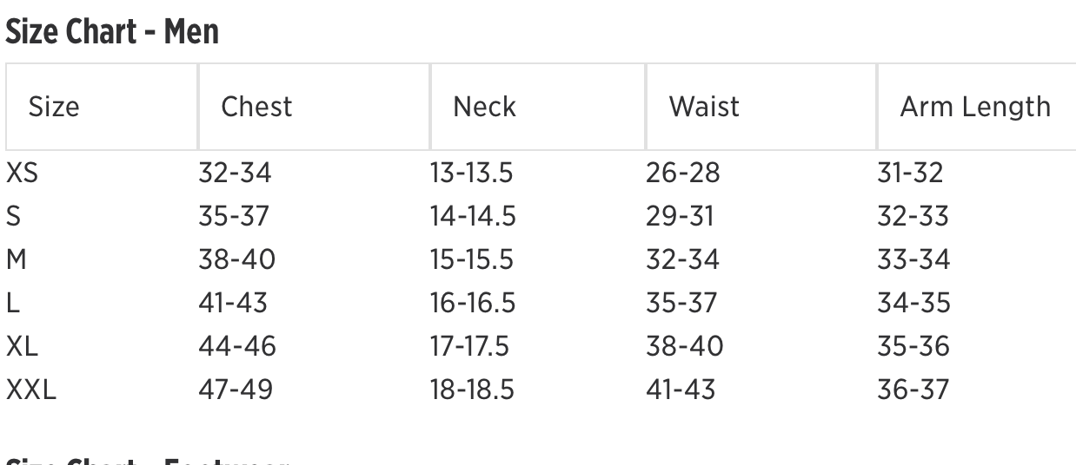Select chest measurement 47-49 for XXL
This screenshot has height=465, width=1076.
(236, 390)
